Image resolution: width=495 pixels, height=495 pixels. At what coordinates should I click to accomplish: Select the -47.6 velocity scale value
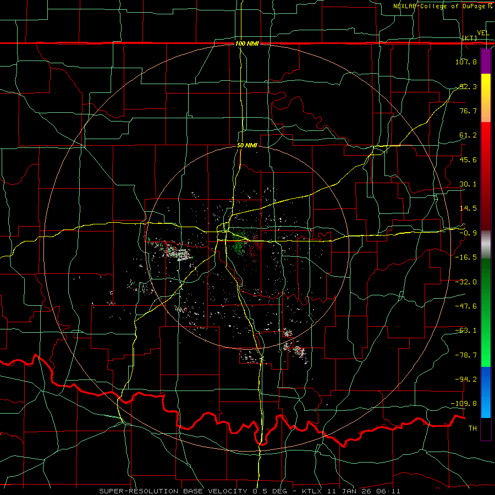pyautogui.click(x=466, y=306)
